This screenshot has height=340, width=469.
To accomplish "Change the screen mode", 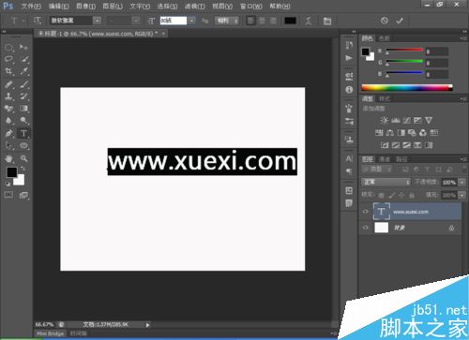I will point(23,195).
